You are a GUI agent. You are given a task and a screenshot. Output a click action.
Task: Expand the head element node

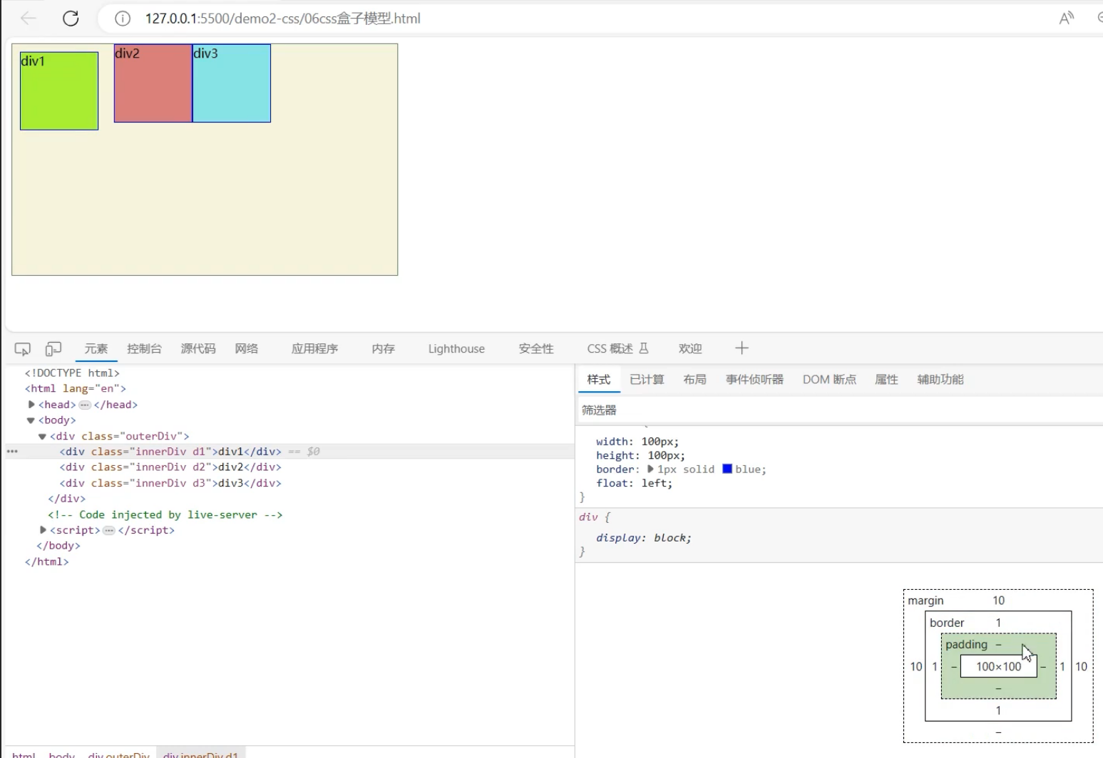[x=31, y=405]
